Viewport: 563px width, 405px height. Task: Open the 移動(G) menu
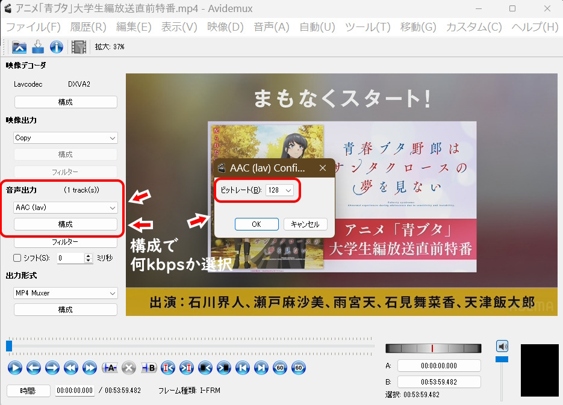coord(418,27)
